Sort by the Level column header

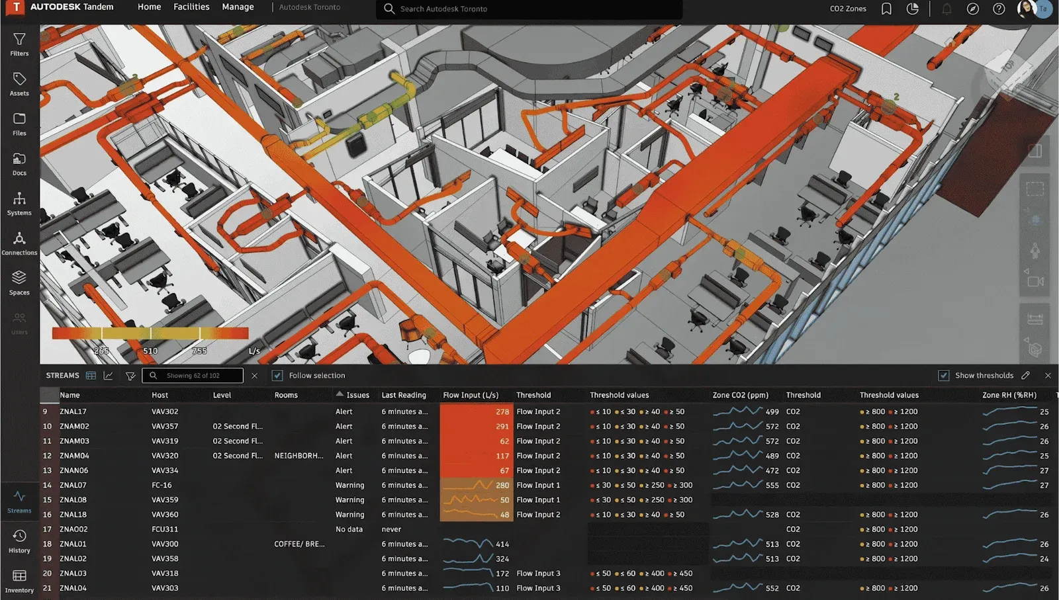coord(222,395)
